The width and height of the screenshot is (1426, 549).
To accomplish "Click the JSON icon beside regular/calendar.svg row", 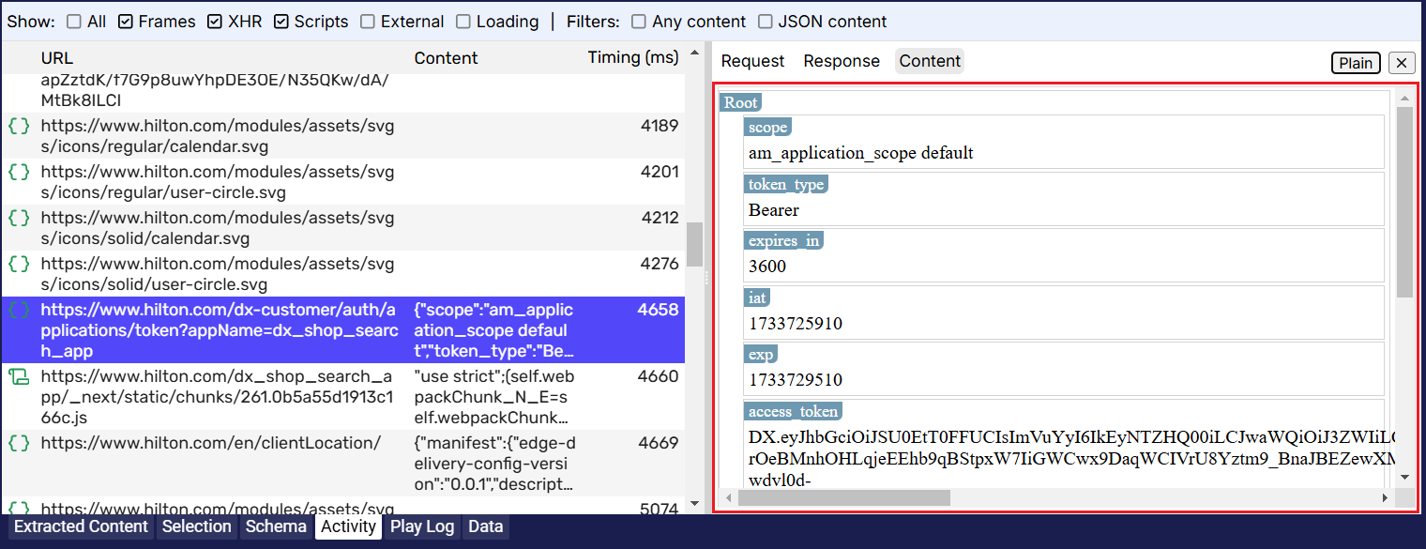I will click(19, 126).
